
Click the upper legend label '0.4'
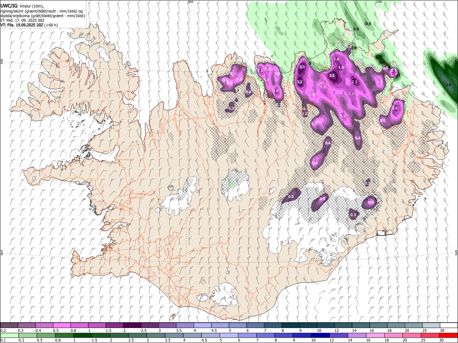[x=38, y=330]
